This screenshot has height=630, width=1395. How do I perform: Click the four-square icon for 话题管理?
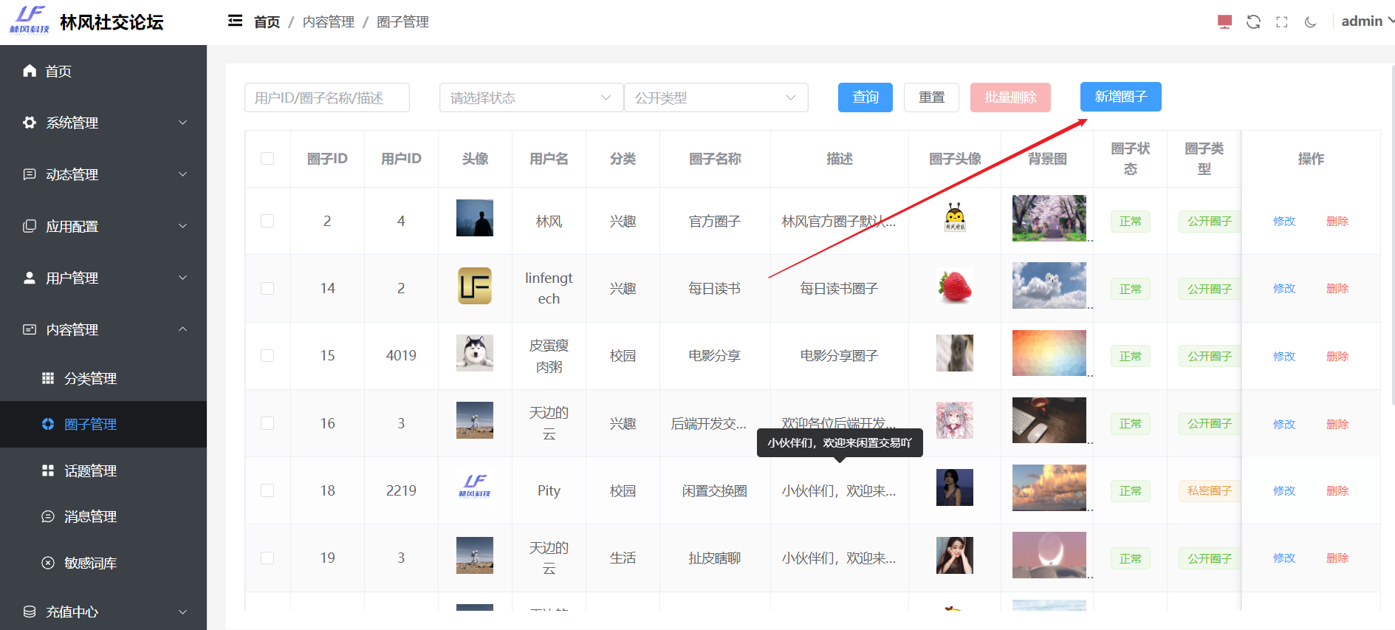pos(48,470)
